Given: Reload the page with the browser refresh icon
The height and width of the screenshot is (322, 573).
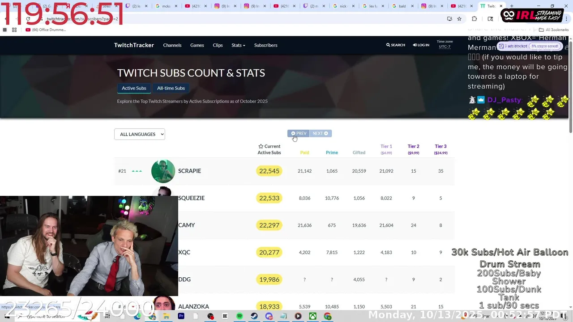Looking at the screenshot, I should (x=28, y=19).
